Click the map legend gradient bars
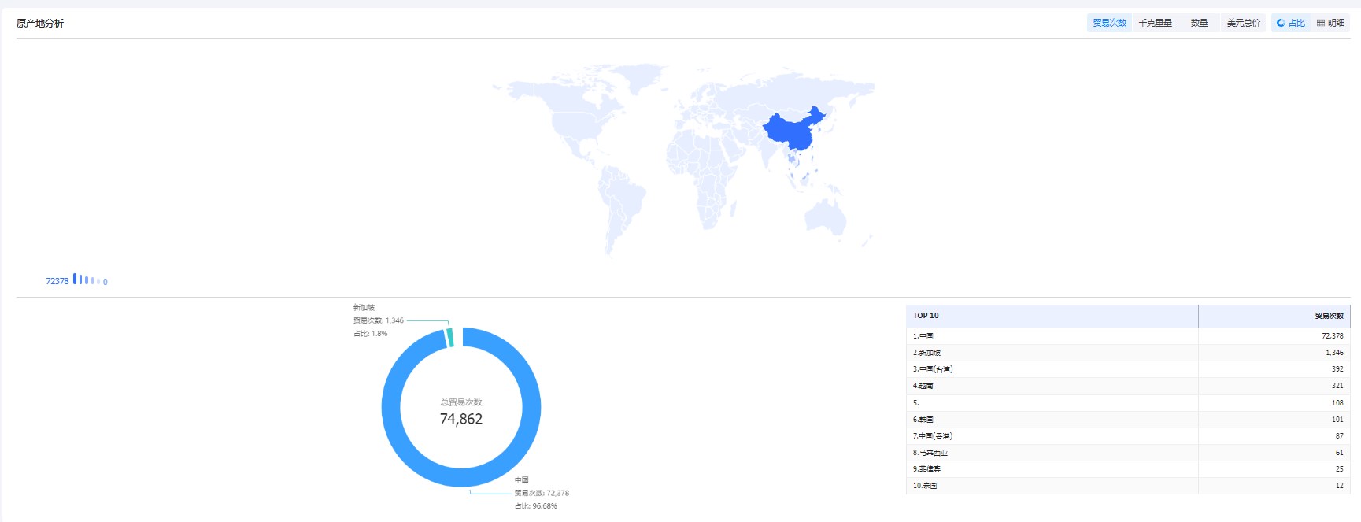 pos(86,280)
